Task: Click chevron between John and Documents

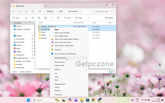Action: coord(66,11)
